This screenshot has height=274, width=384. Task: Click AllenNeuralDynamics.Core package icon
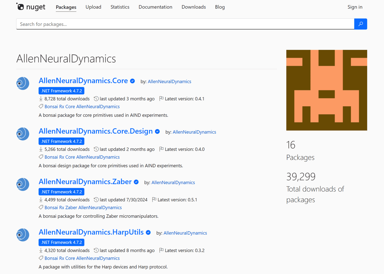(x=23, y=83)
